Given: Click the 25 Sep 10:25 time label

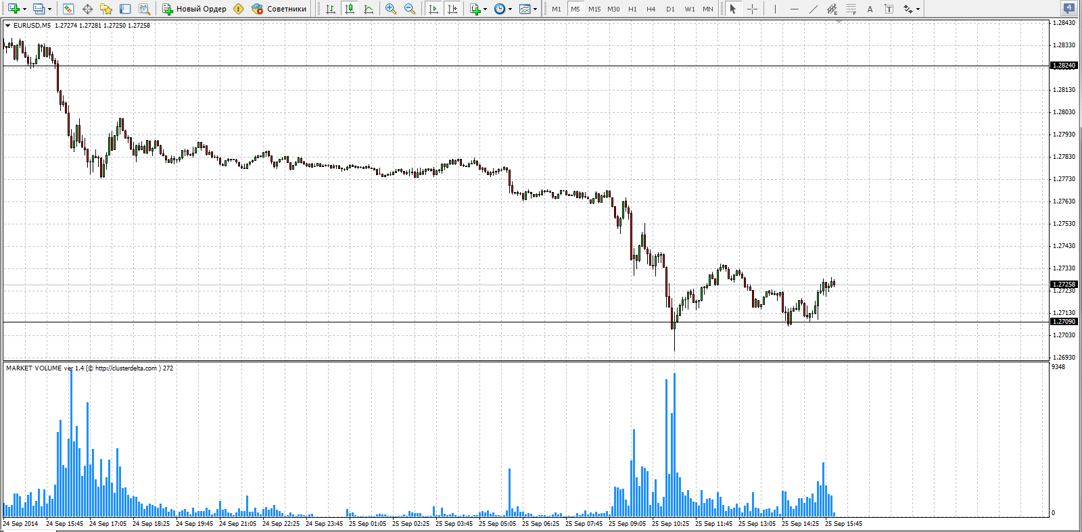Looking at the screenshot, I should (671, 524).
